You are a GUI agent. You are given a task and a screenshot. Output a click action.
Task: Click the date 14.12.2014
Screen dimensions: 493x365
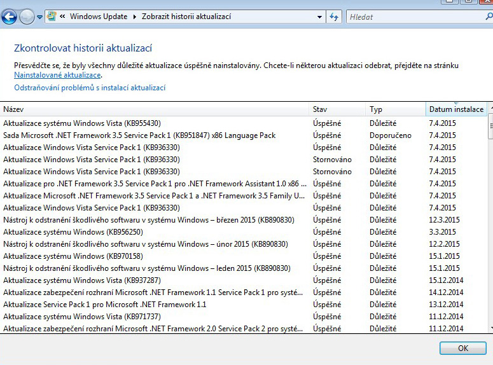tap(446, 293)
